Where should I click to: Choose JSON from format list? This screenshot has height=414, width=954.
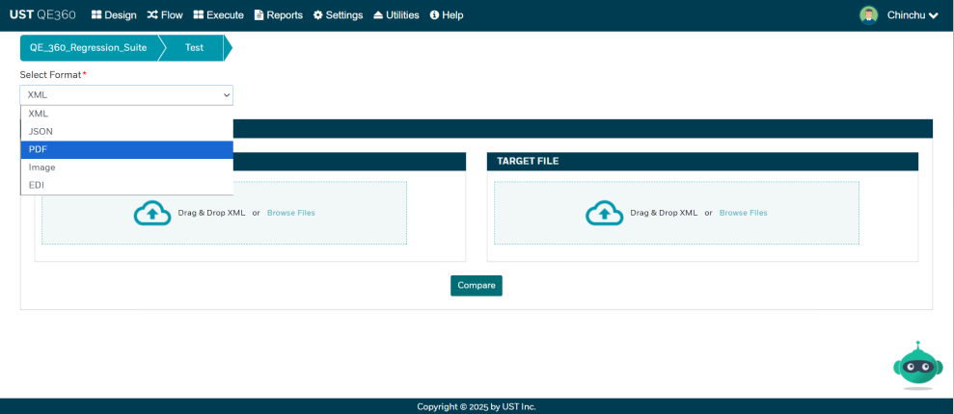click(x=41, y=131)
